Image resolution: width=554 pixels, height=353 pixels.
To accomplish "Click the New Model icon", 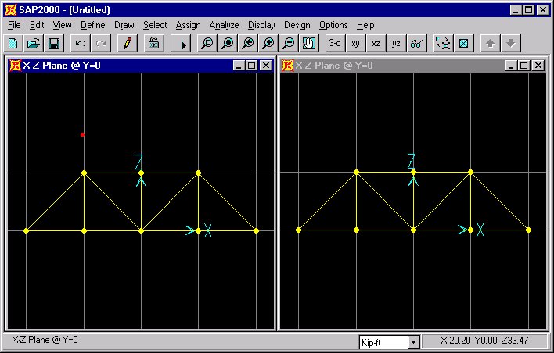I will [13, 44].
